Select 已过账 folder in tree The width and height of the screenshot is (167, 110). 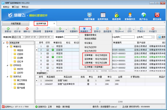[x=18, y=58]
